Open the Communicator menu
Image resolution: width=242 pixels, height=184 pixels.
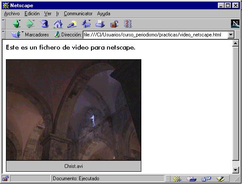pos(78,14)
